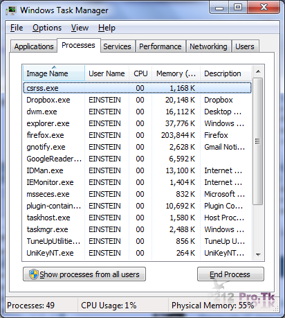Click the Gmail Noti... description cell
285x318 pixels.
224,147
